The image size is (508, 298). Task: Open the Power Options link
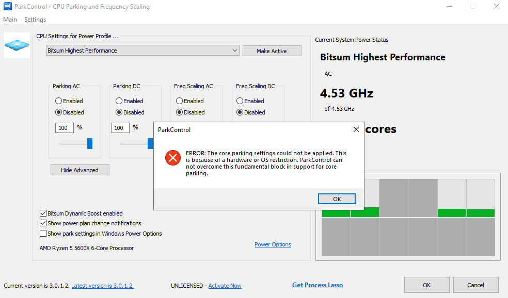click(x=273, y=244)
